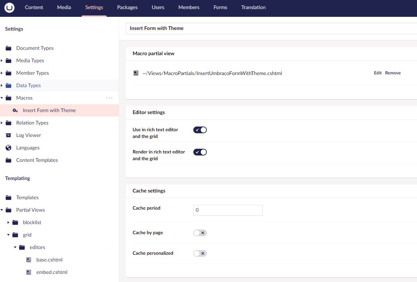Screen dimensions: 417x282
Task: Switch to the Forms section
Action: 220,7
